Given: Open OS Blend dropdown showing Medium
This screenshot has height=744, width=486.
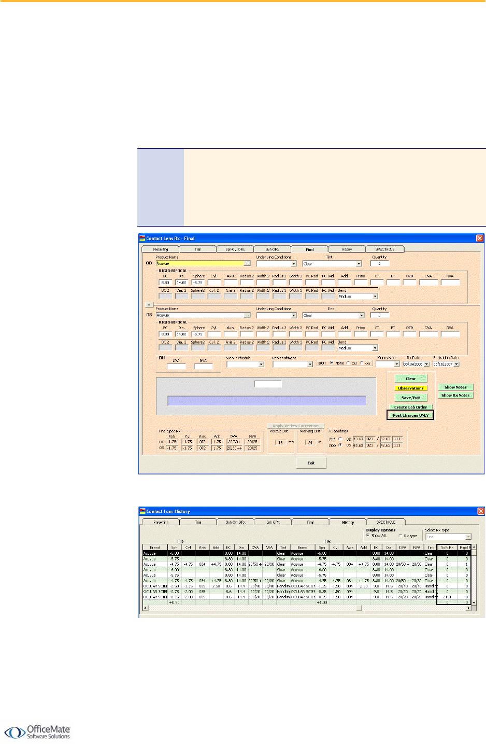Looking at the screenshot, I should coord(375,348).
